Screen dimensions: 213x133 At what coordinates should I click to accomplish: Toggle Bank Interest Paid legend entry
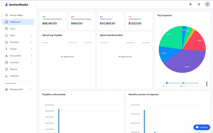click(190, 83)
